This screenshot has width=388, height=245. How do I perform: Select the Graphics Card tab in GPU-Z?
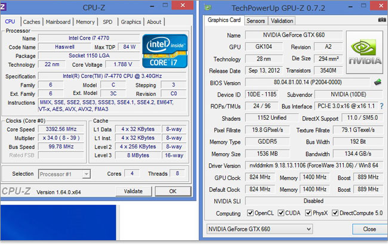tap(224, 20)
